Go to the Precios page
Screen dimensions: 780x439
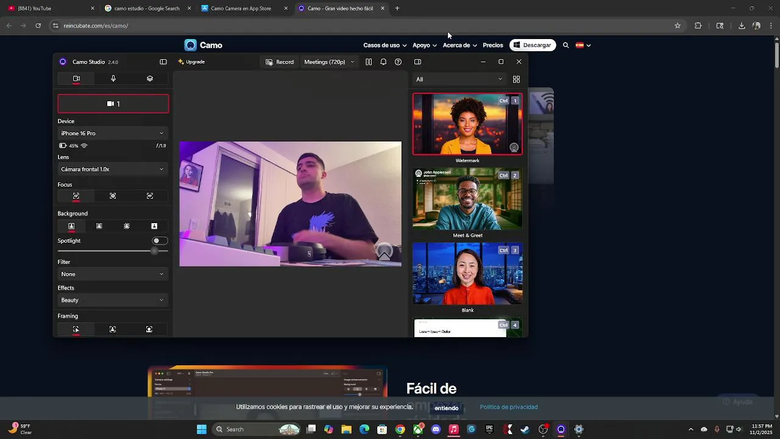[493, 45]
